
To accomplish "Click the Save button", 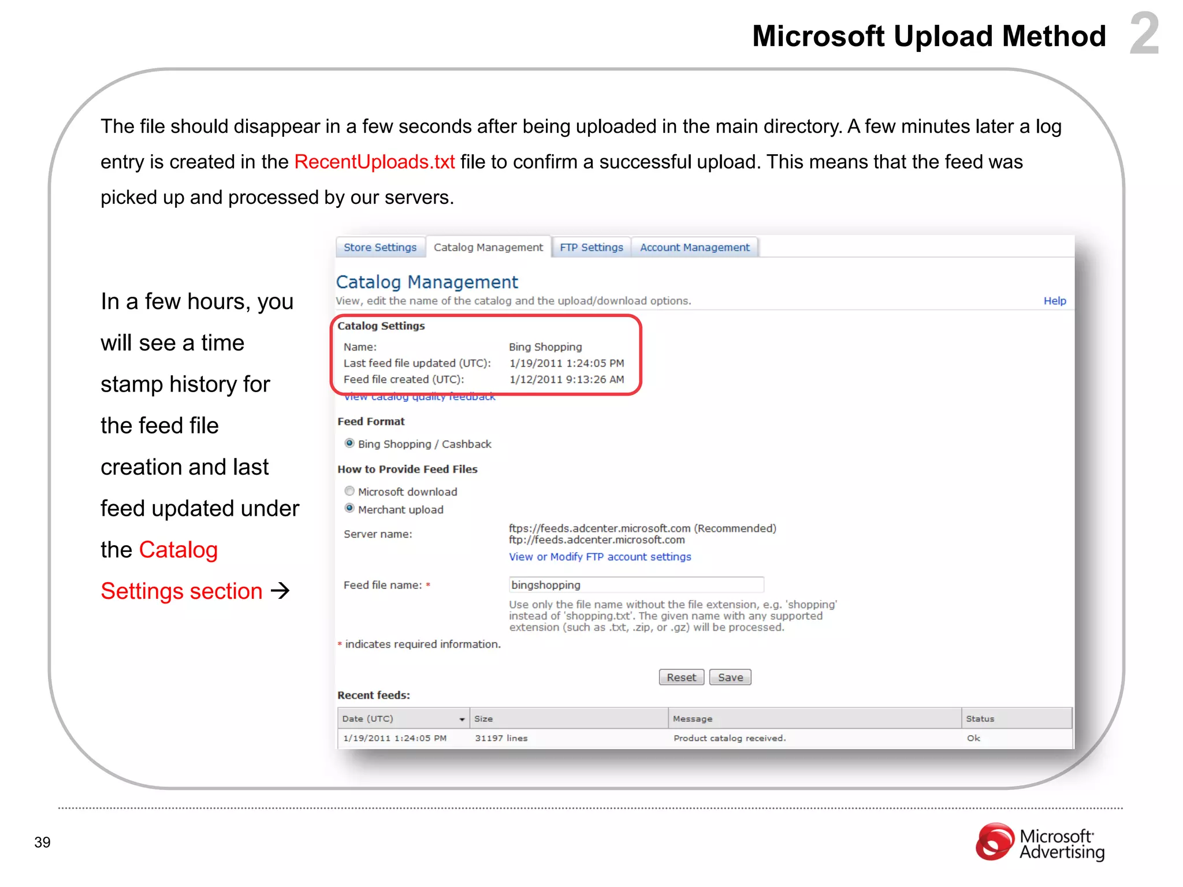I will point(730,677).
